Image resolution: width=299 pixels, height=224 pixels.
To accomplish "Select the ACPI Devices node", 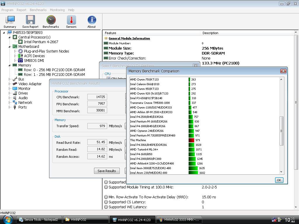I will (34, 56).
